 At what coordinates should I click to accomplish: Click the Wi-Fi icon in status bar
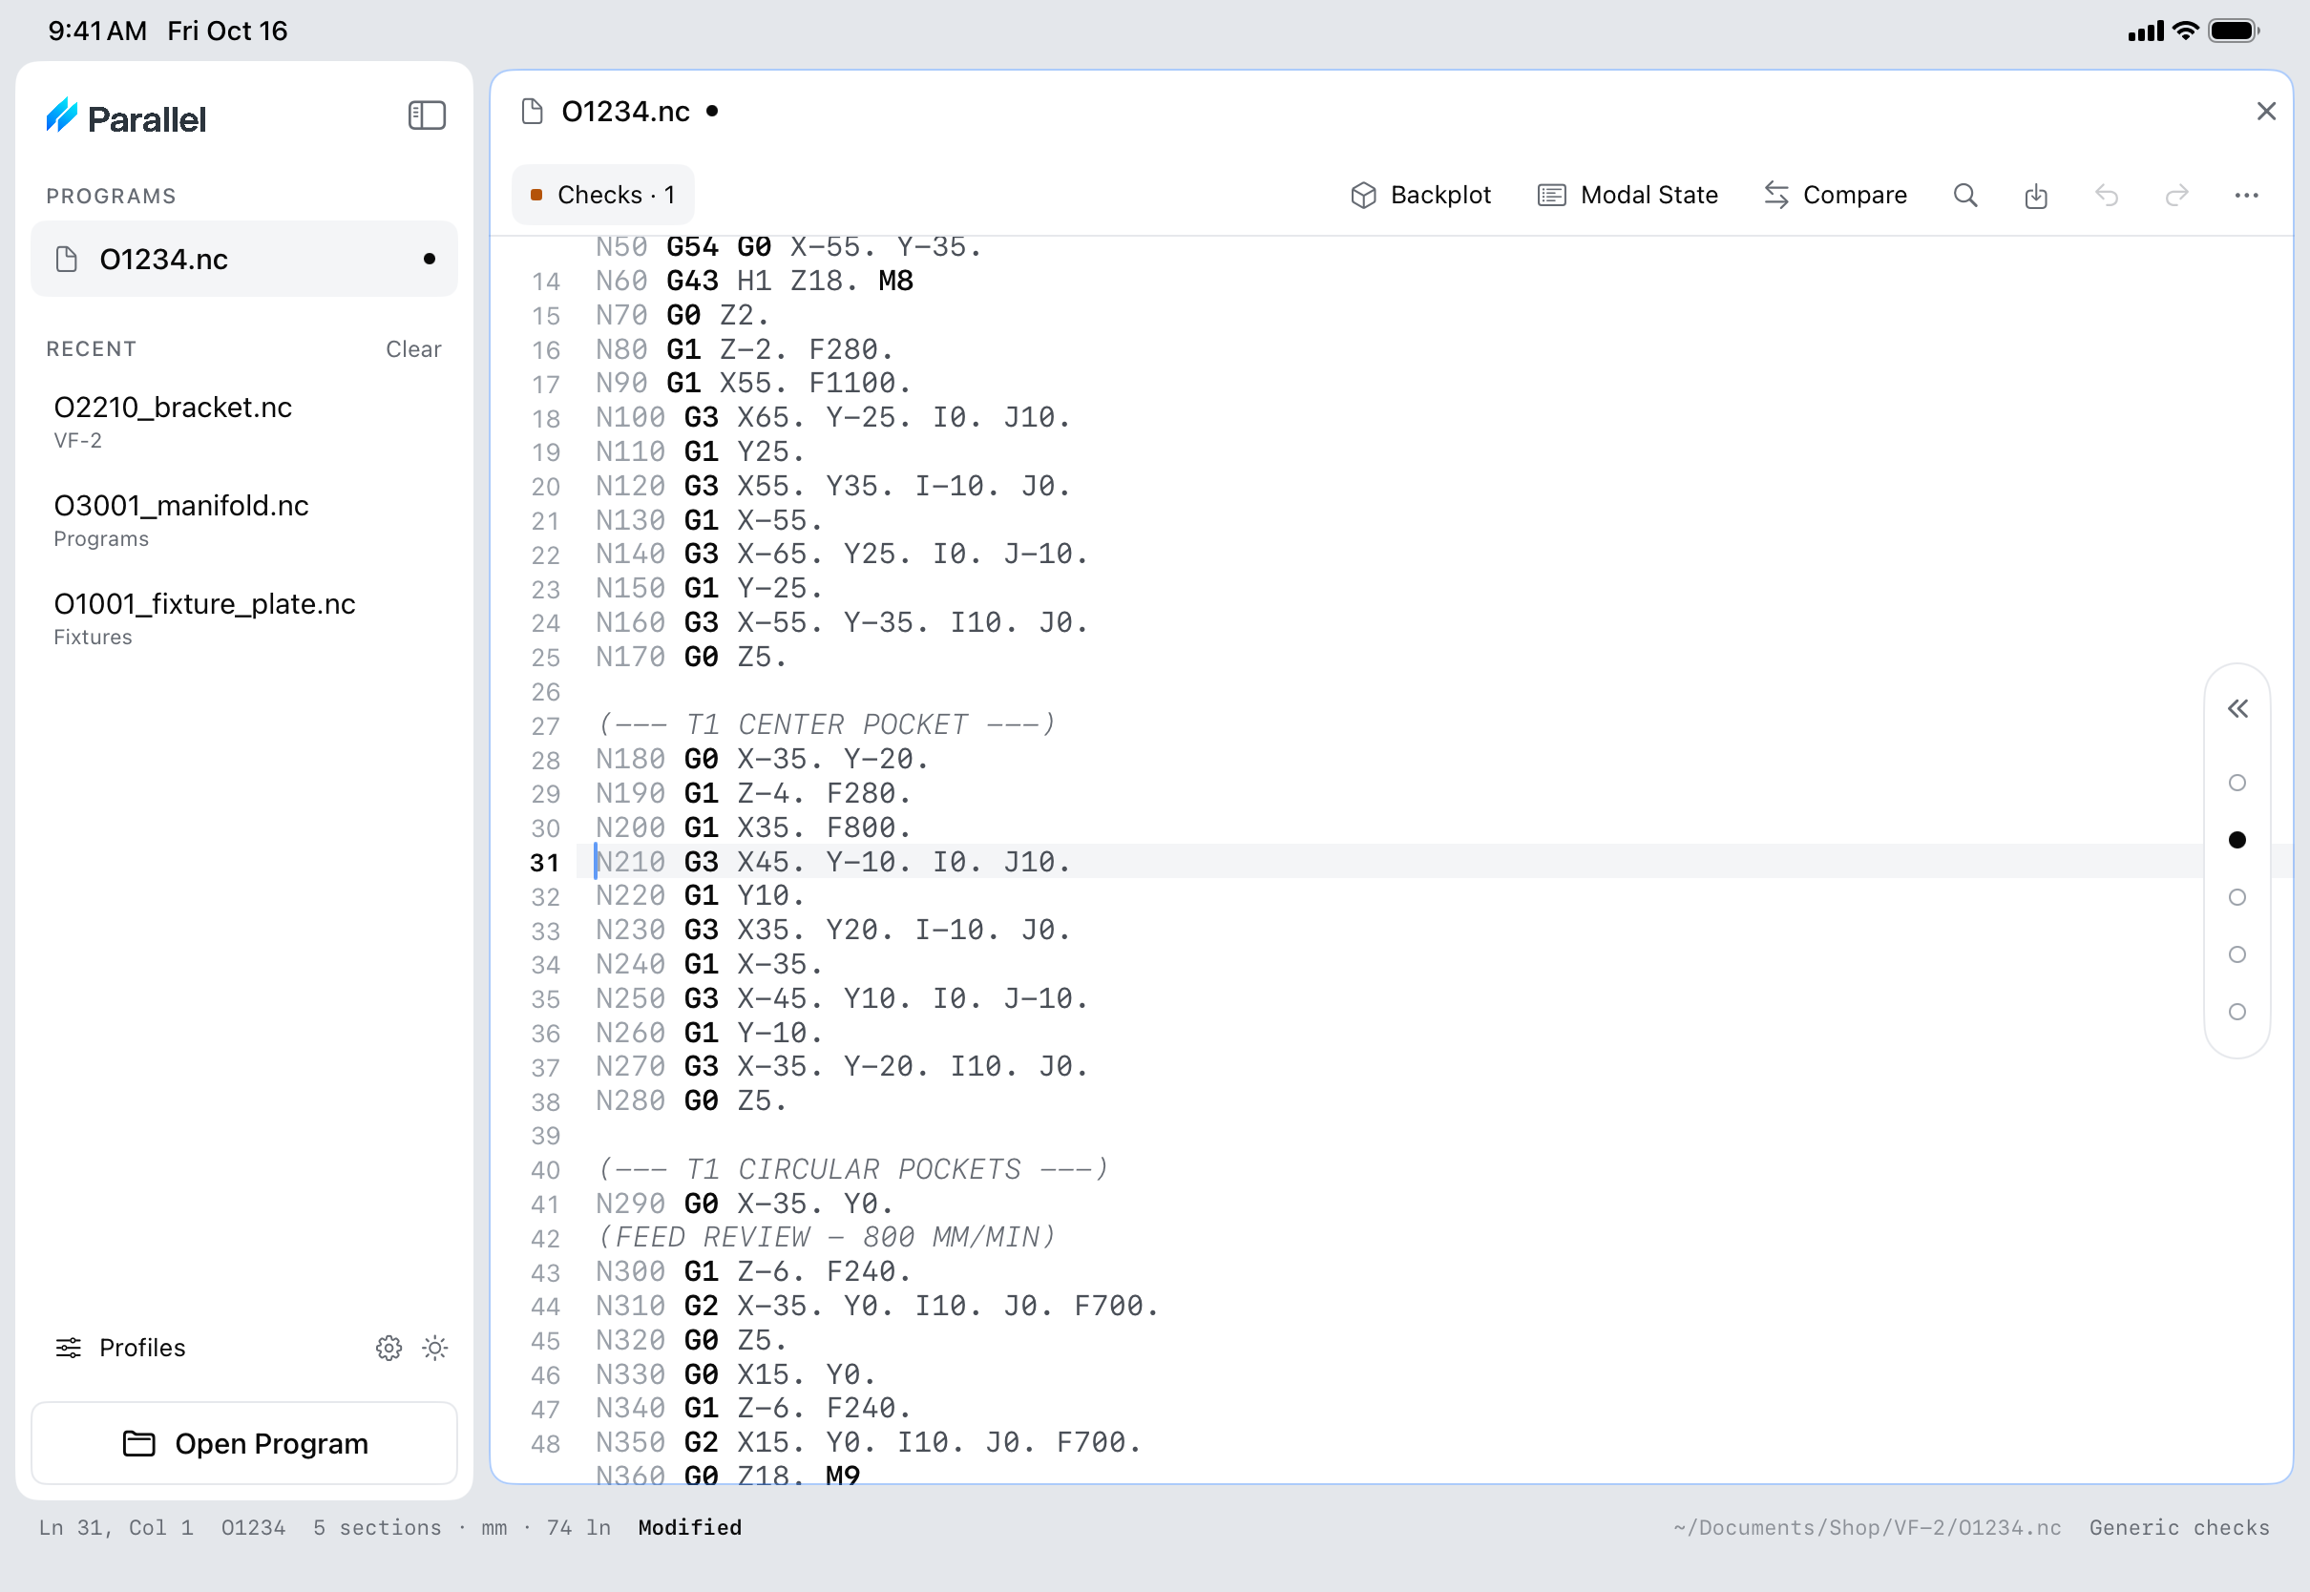[2185, 31]
